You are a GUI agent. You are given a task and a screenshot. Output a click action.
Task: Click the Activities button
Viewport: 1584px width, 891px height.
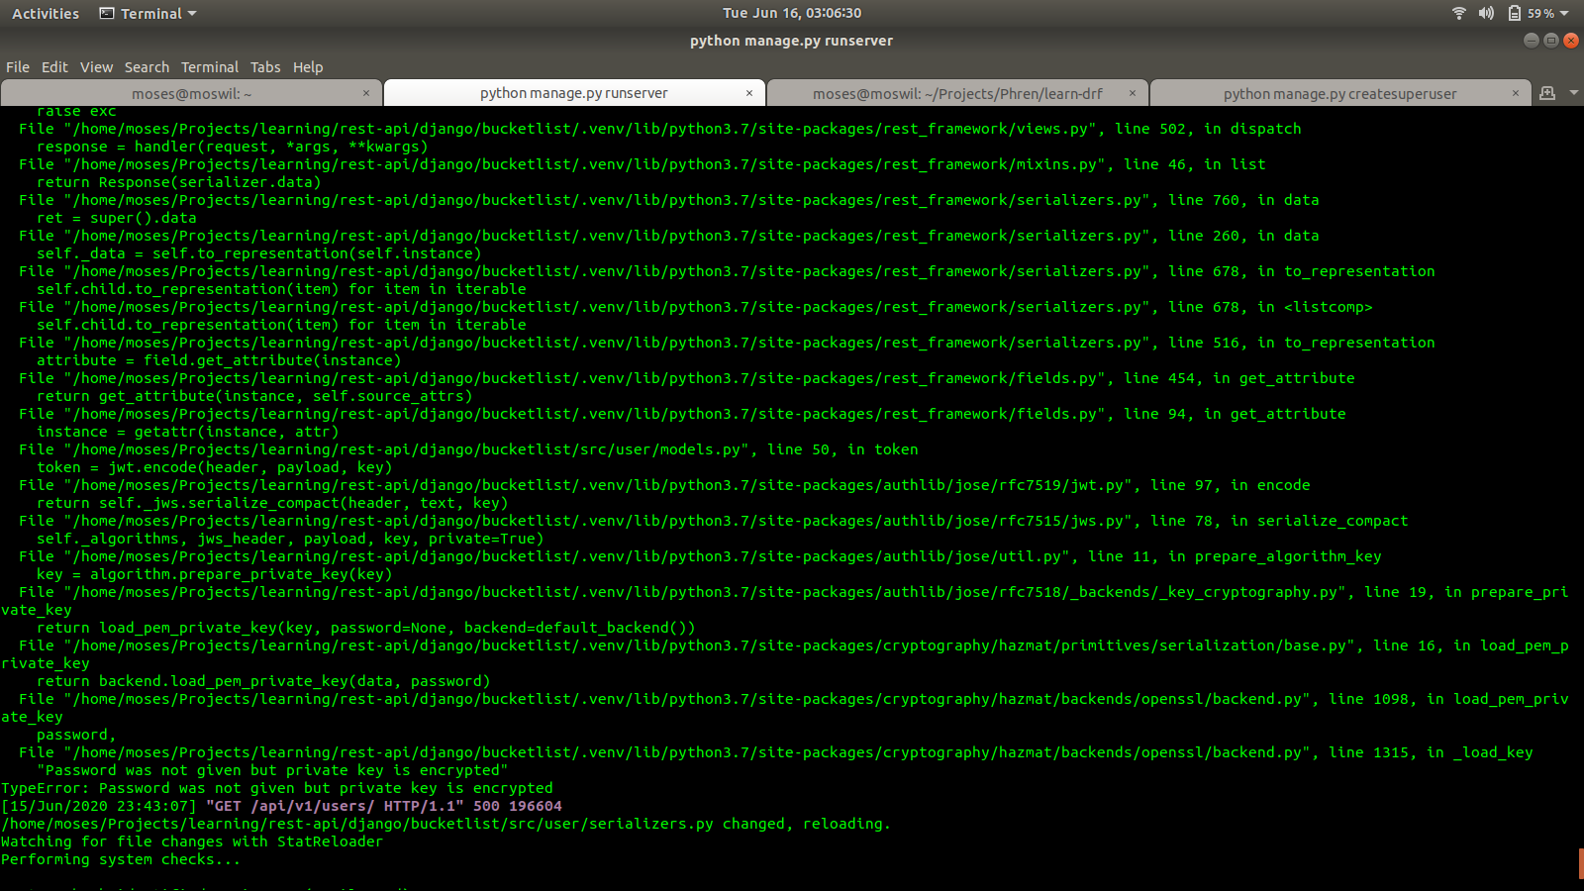(45, 13)
